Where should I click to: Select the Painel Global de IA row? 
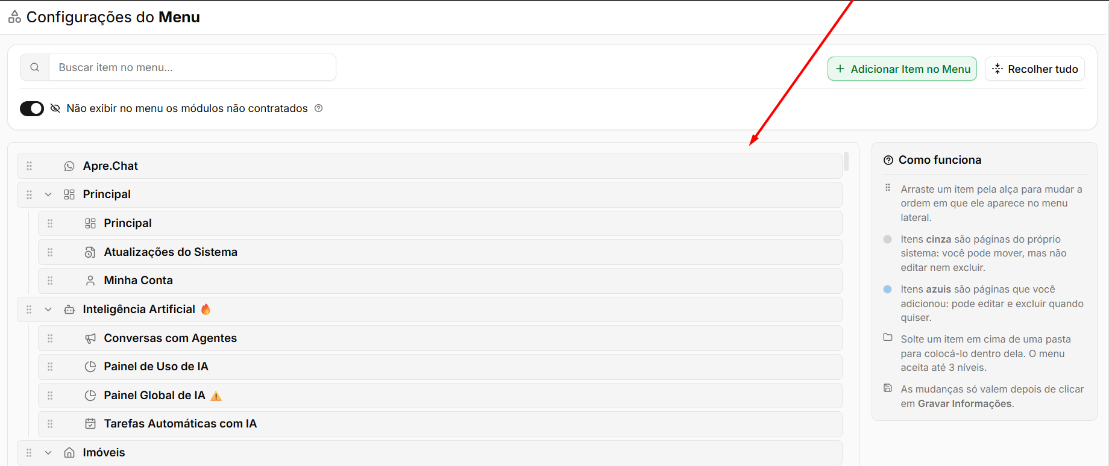pyautogui.click(x=440, y=396)
